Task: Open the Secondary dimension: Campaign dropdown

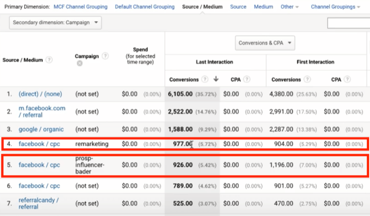Action: (55, 23)
